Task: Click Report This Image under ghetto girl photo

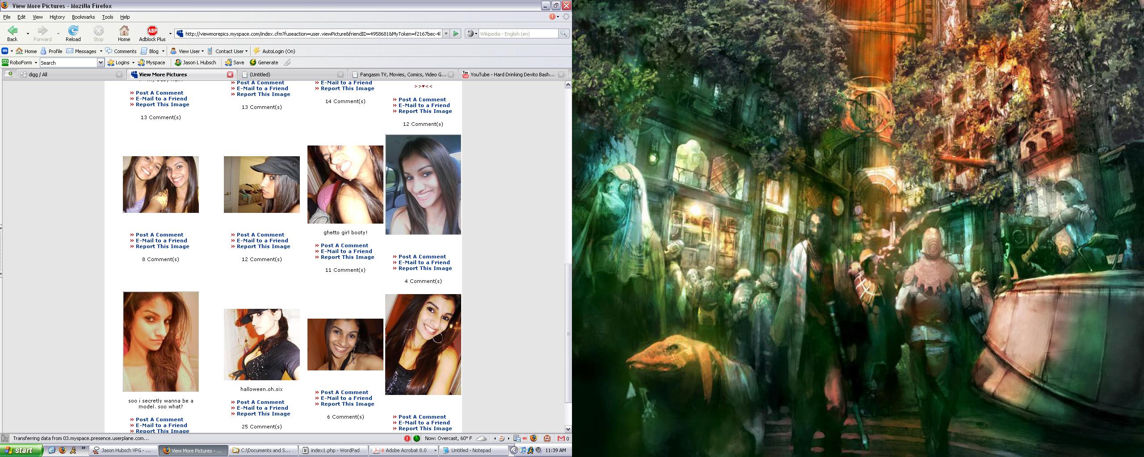Action: 347,257
